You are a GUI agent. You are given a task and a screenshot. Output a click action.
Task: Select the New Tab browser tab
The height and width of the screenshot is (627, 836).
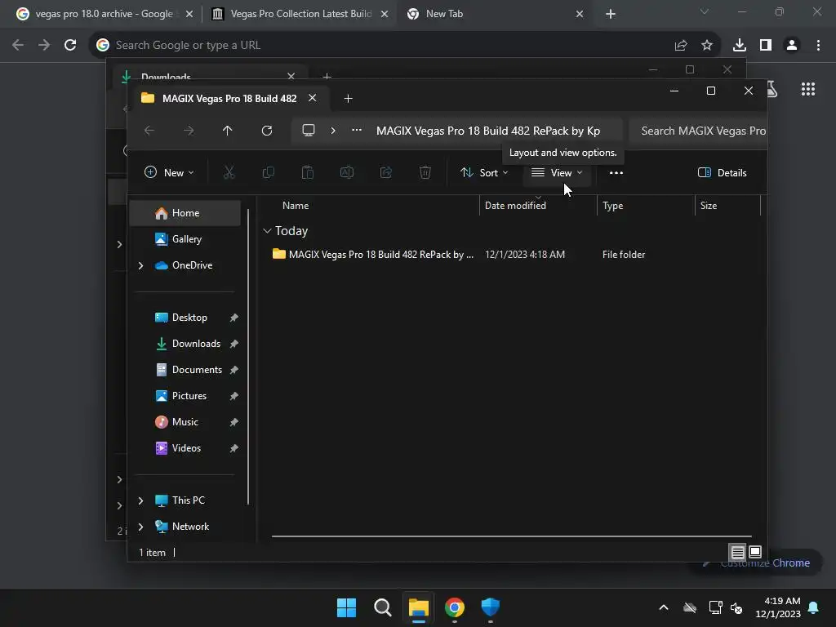coord(493,14)
